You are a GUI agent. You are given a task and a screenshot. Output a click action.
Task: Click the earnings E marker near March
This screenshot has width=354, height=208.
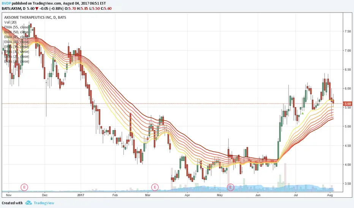coord(155,187)
